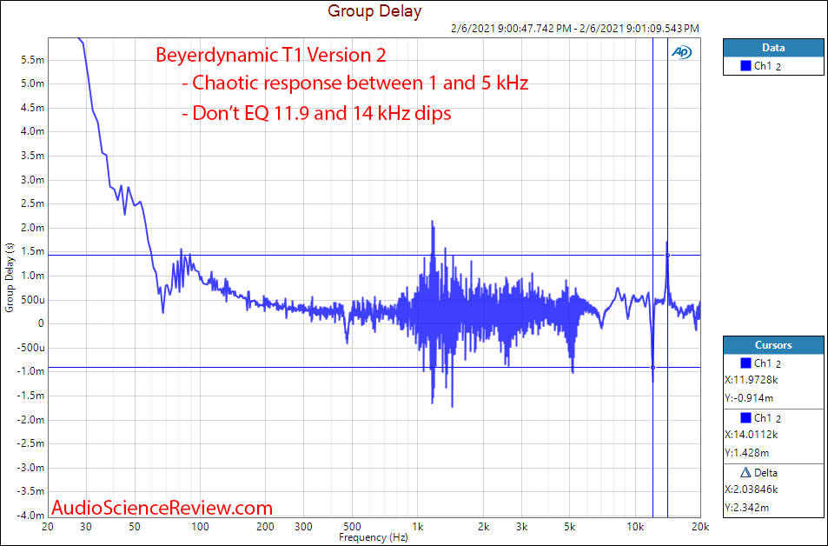Click the Y:1.428m cursor value

click(748, 453)
